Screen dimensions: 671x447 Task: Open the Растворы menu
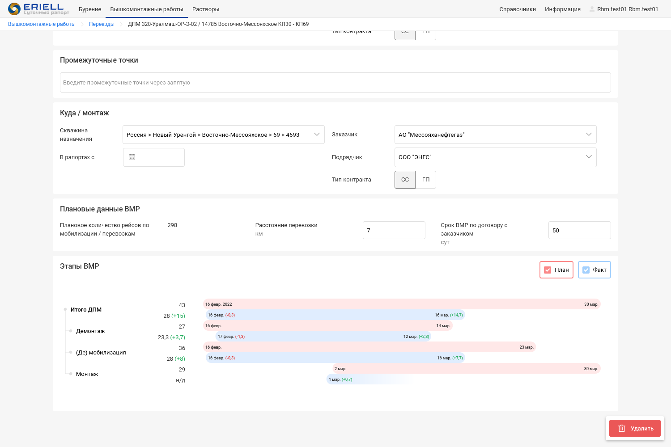pyautogui.click(x=206, y=9)
